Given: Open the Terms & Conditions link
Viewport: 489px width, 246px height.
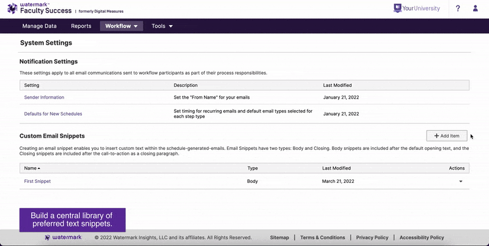Looking at the screenshot, I should click(x=323, y=237).
